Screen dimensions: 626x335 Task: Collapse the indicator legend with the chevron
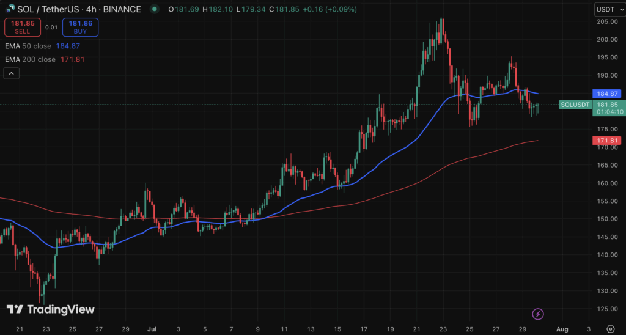click(12, 73)
